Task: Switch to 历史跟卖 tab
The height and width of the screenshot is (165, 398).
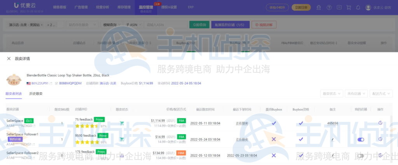Action: tap(36, 93)
